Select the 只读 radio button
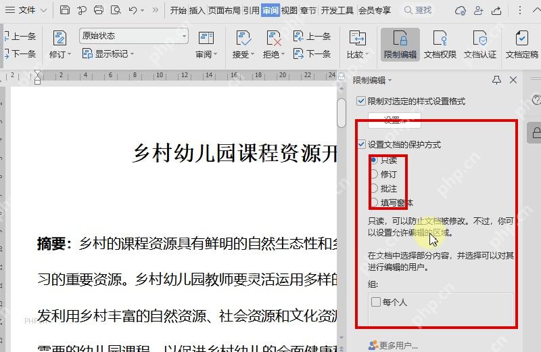 (x=374, y=160)
